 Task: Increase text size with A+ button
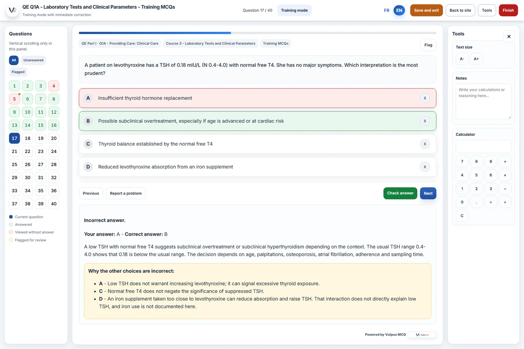pos(476,59)
